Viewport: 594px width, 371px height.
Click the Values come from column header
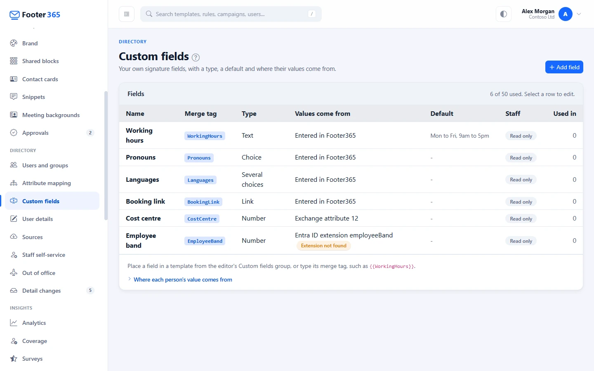click(323, 114)
